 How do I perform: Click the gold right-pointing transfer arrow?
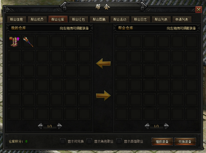tap(104, 96)
